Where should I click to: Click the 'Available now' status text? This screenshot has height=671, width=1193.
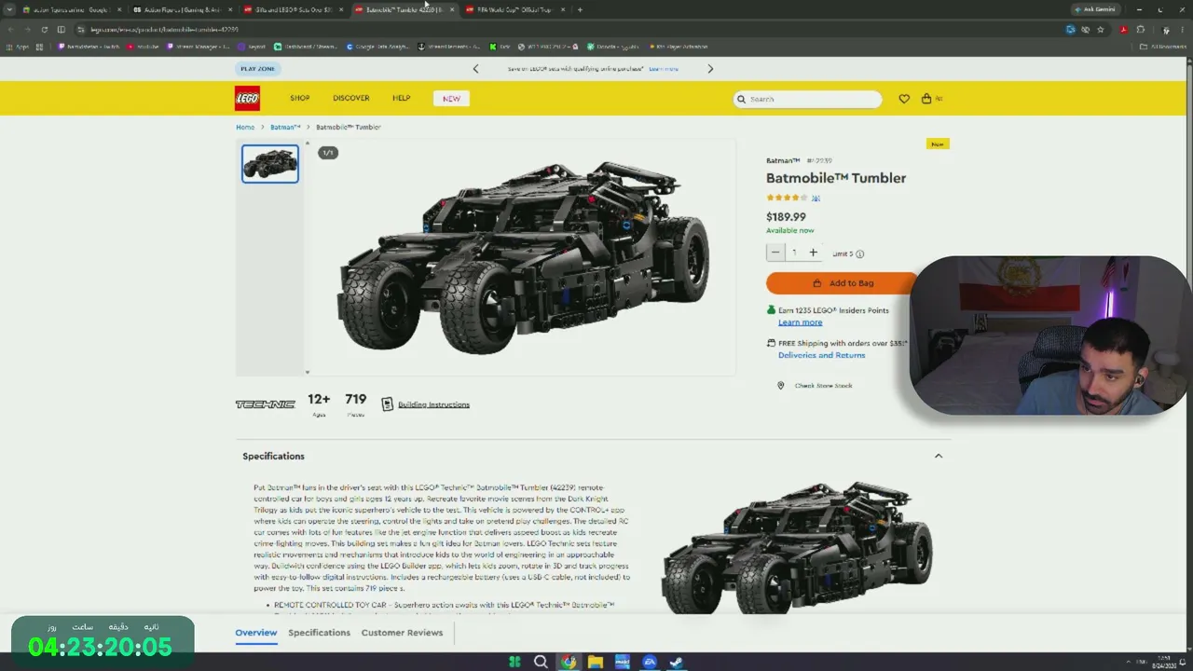790,230
